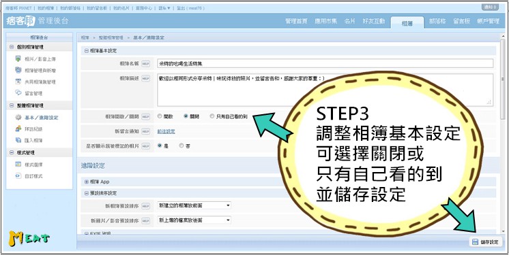Click the 匯入相簿 import icon

coord(18,140)
